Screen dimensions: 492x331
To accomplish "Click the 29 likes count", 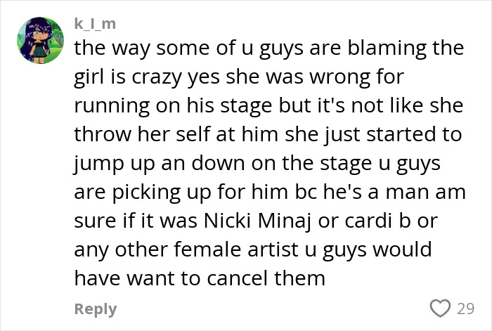I will pos(465,309).
